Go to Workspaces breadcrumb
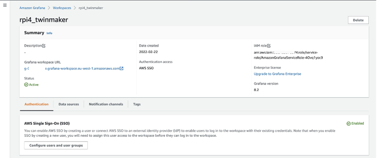 (x=62, y=8)
